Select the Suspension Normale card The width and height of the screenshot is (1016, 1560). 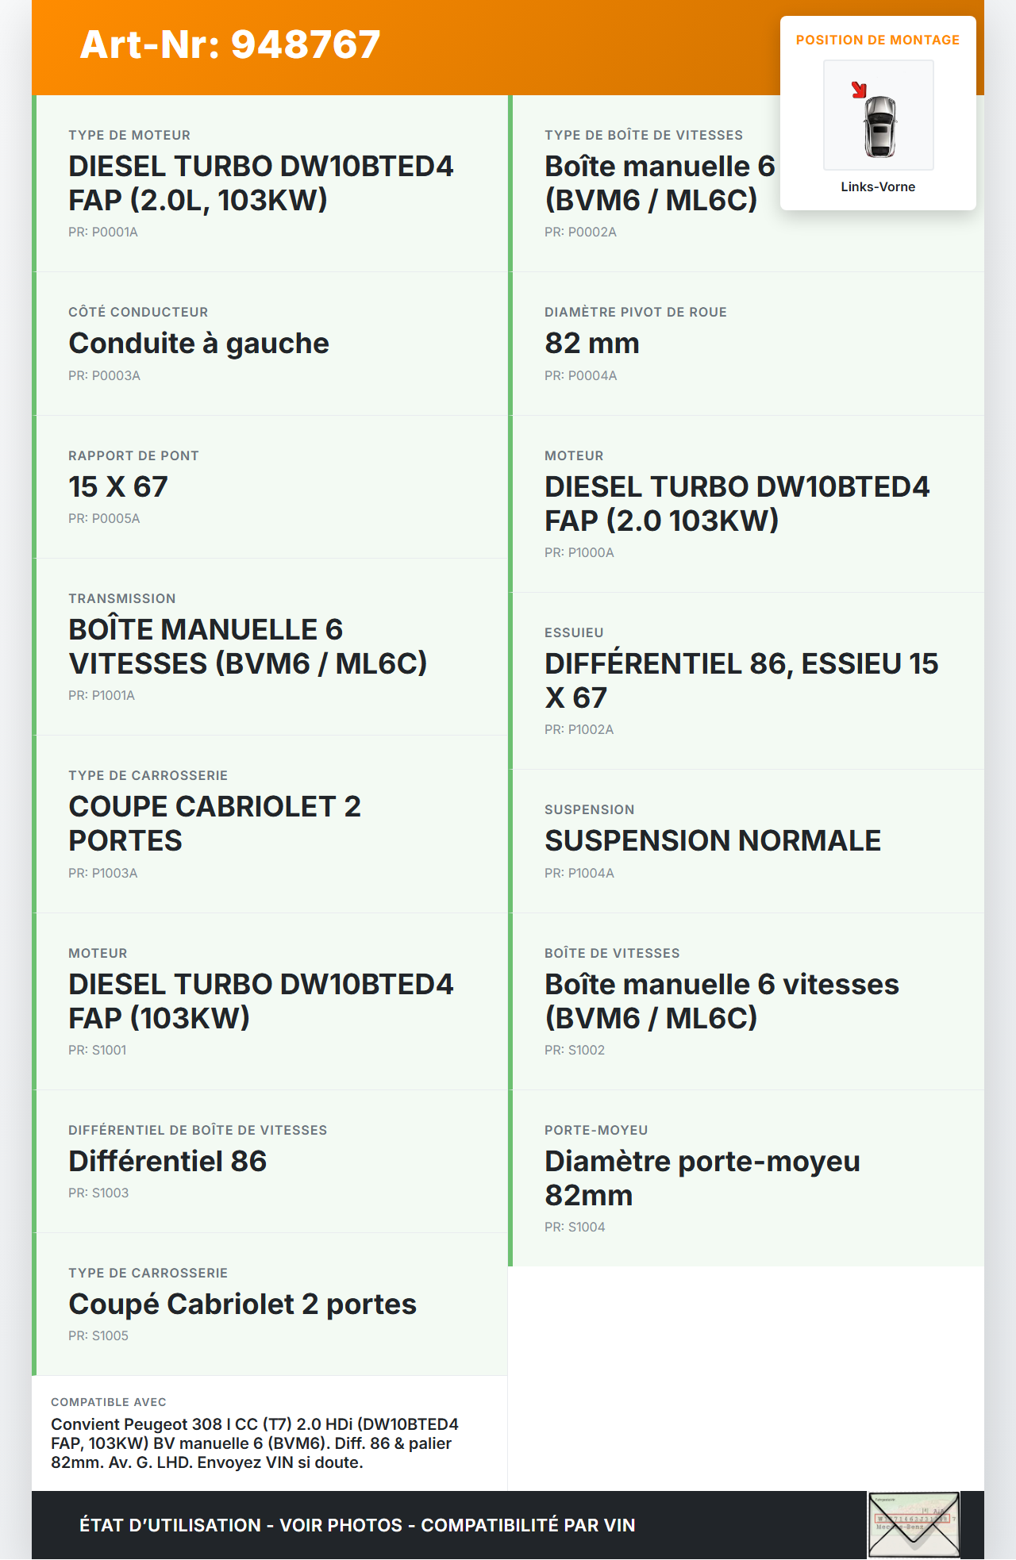(x=746, y=840)
